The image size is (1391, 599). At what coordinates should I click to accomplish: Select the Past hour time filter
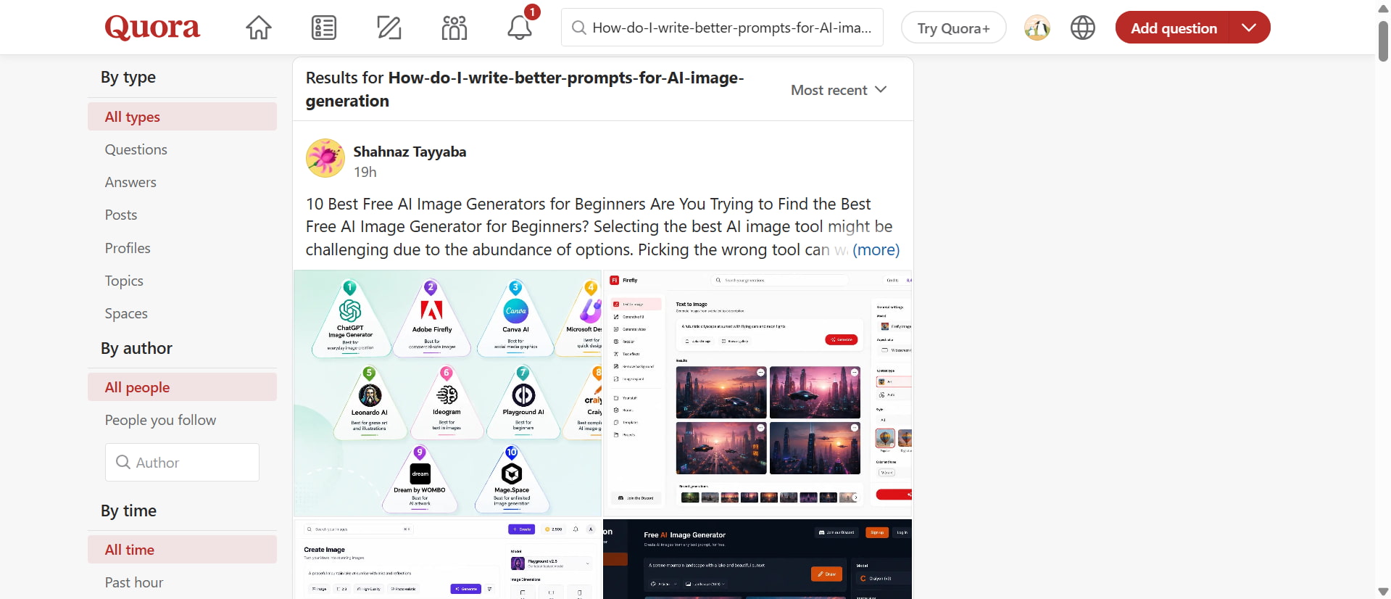coord(134,582)
